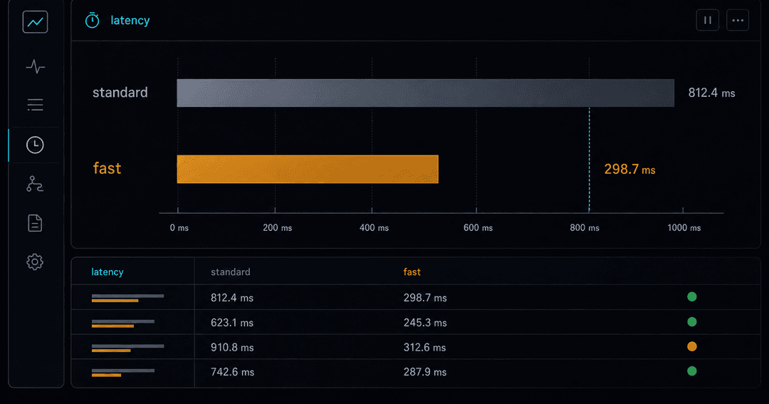This screenshot has width=769, height=404.
Task: Click the orange fast latency bar
Action: [x=308, y=170]
